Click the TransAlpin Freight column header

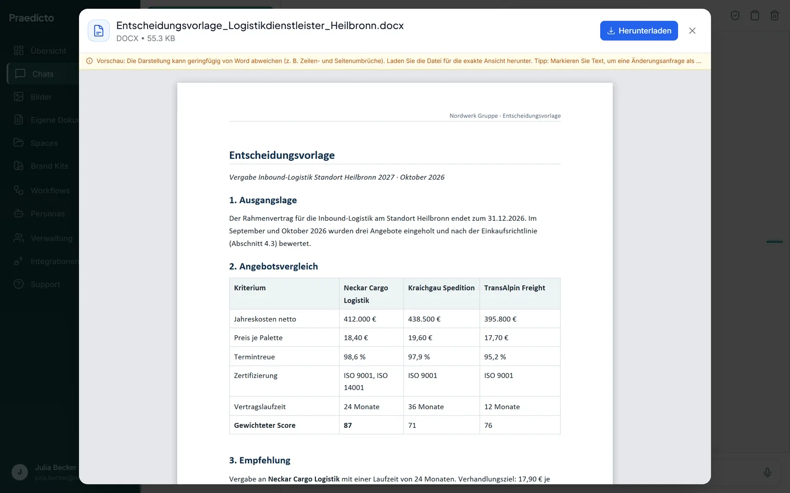coord(520,294)
